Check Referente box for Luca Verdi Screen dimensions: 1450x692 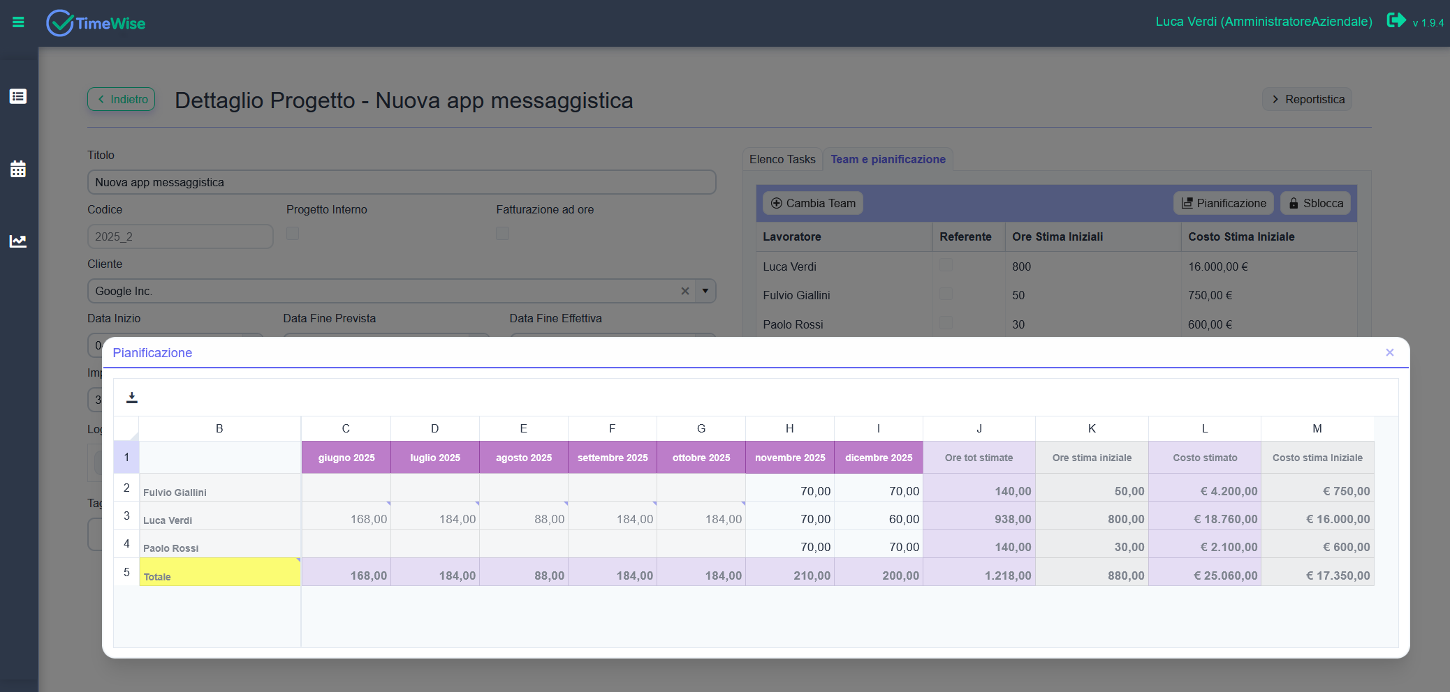[946, 265]
